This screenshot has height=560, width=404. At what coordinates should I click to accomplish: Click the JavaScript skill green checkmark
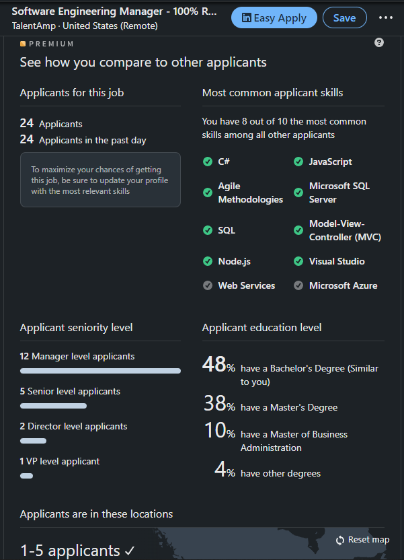(x=298, y=162)
